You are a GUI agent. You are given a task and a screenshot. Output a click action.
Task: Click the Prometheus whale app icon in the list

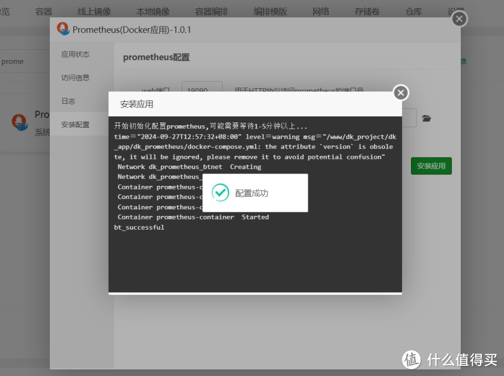(x=20, y=124)
